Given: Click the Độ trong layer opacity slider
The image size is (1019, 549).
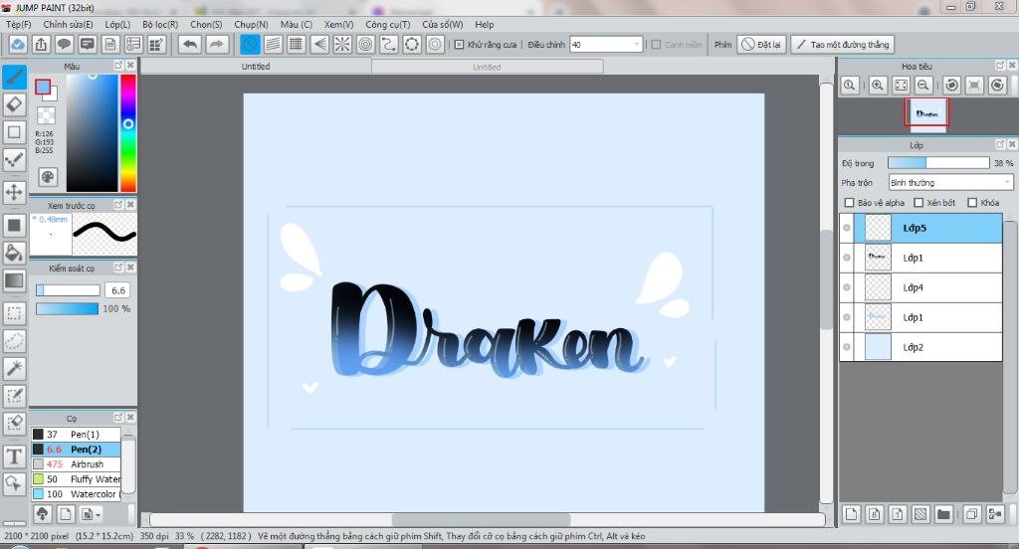Looking at the screenshot, I should tap(938, 162).
